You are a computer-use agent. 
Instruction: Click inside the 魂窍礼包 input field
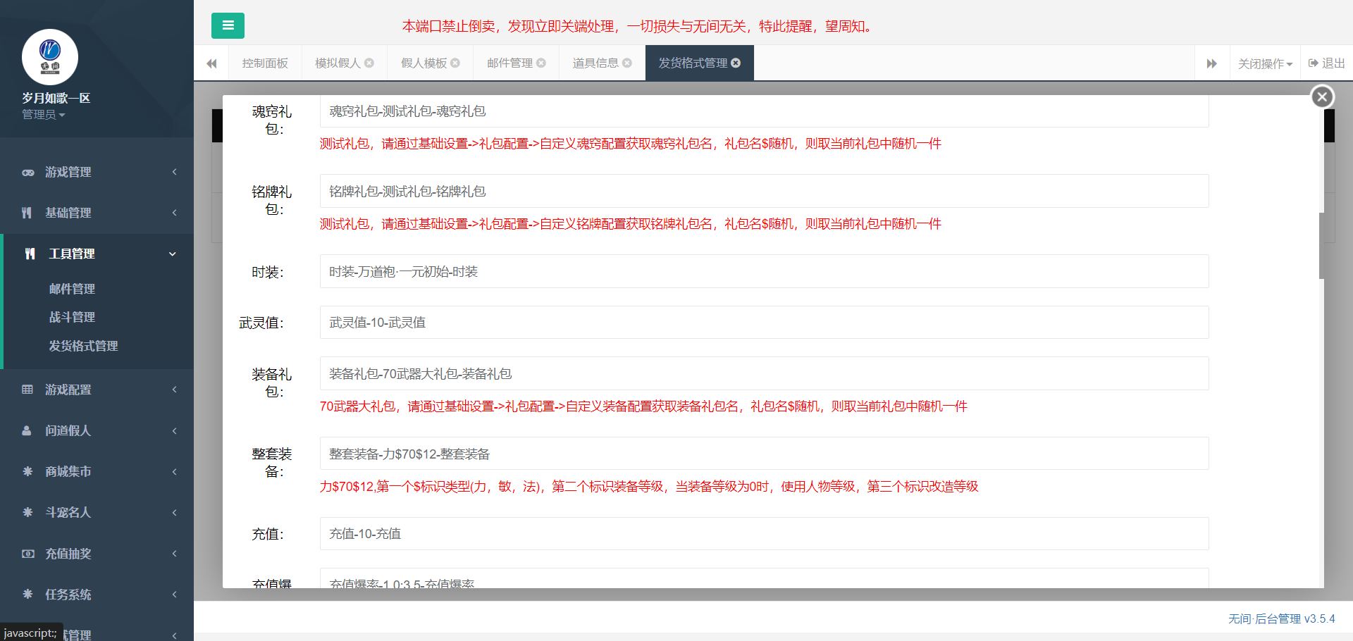[764, 111]
